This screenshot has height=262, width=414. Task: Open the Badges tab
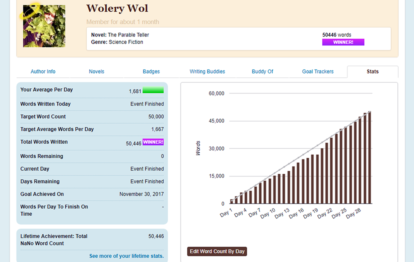click(x=151, y=72)
